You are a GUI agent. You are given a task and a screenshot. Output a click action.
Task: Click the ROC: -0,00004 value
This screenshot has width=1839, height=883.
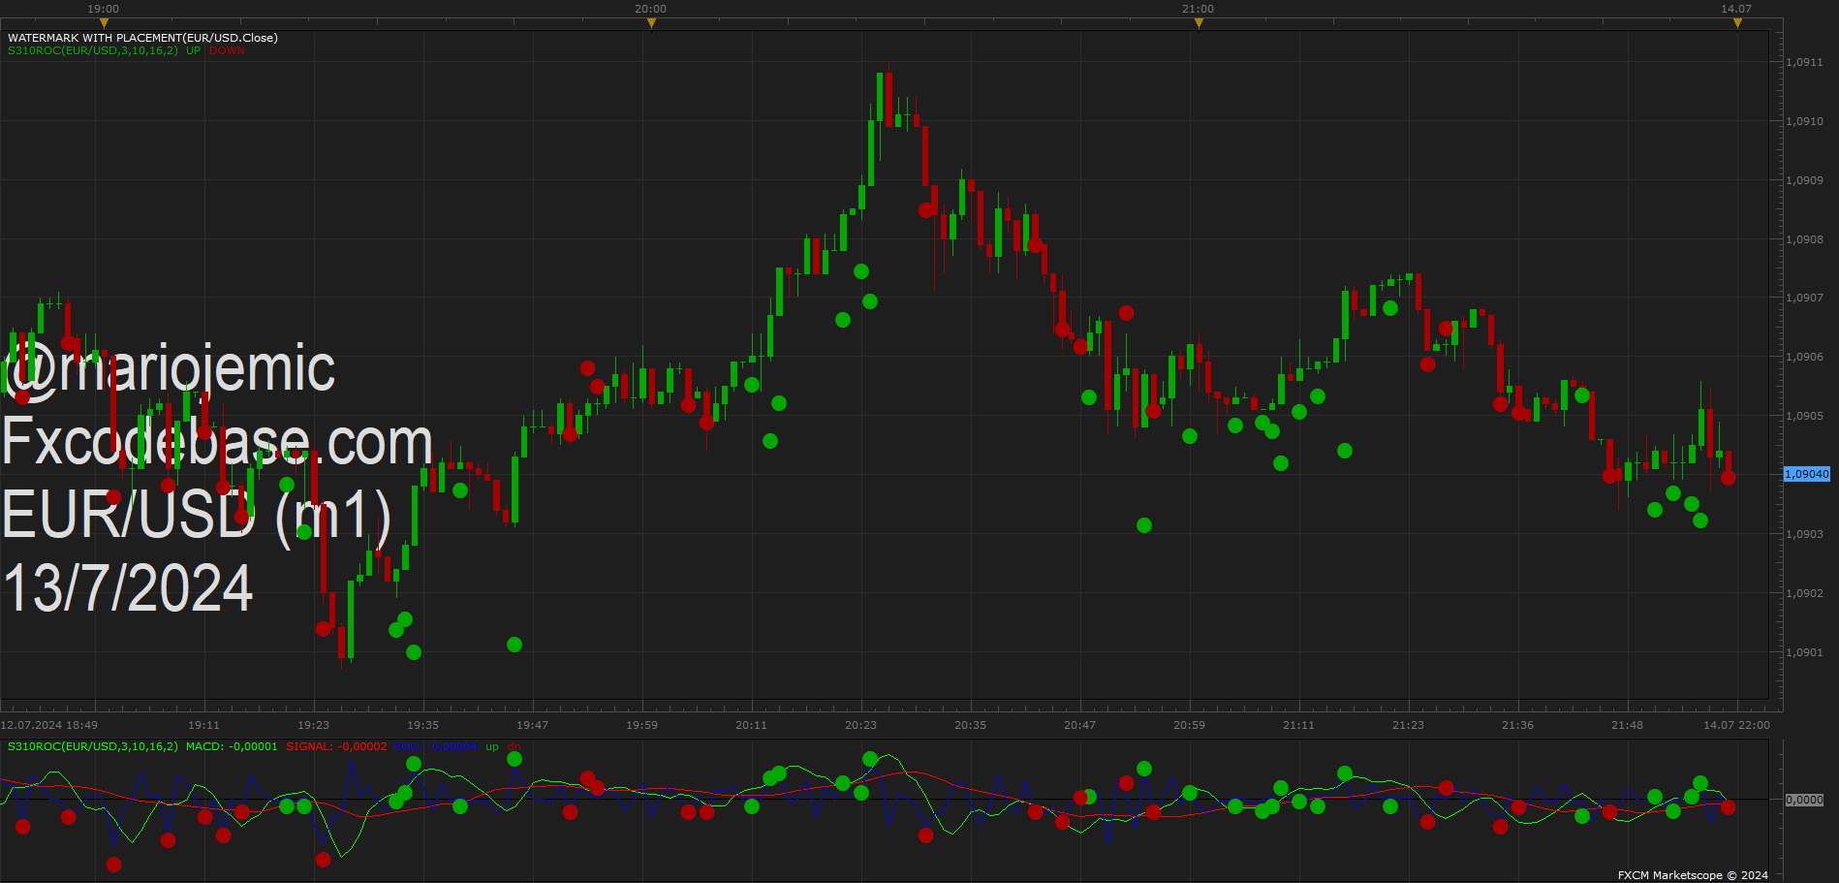[435, 746]
